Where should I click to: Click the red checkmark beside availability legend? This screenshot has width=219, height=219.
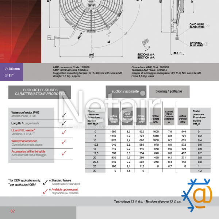(x=45, y=191)
